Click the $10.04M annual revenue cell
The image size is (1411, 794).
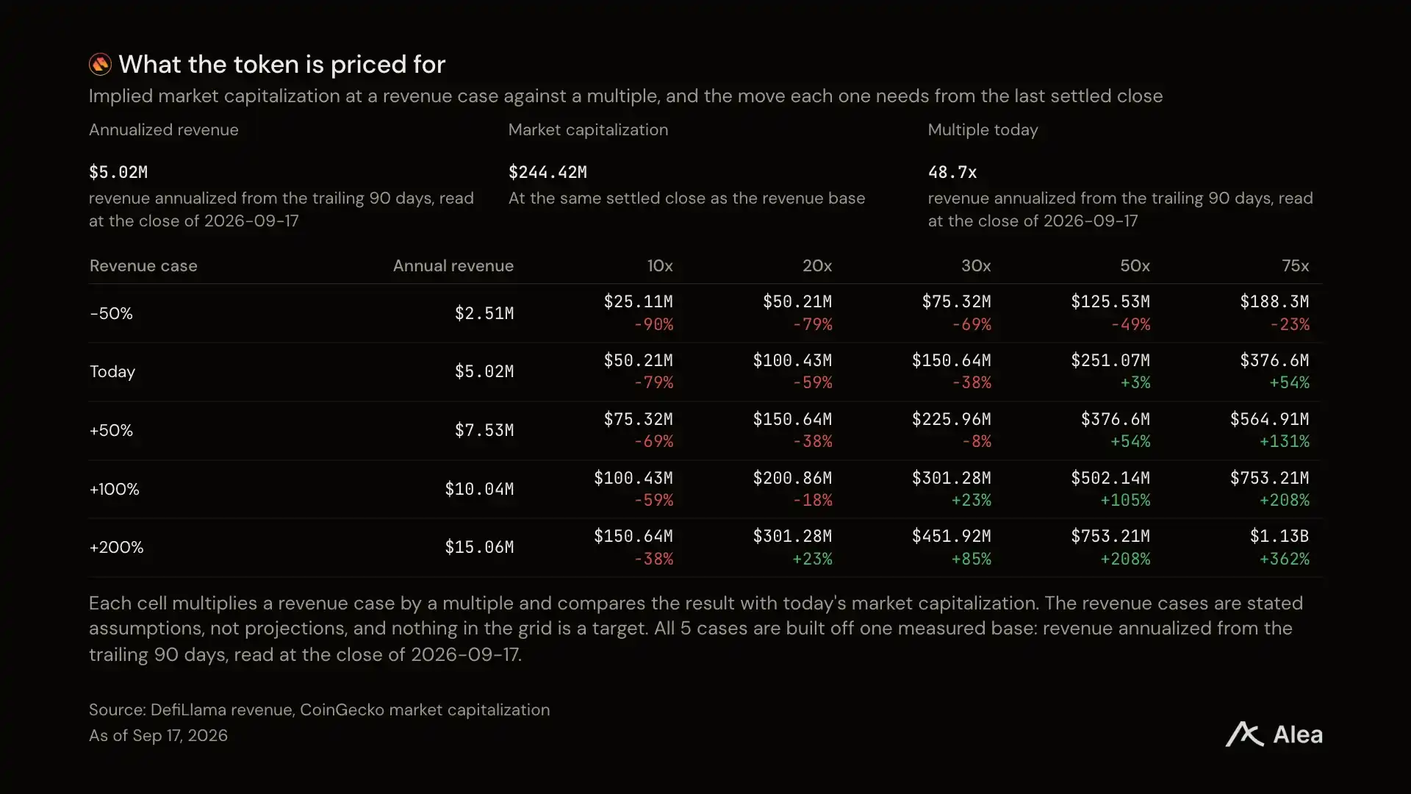coord(479,489)
